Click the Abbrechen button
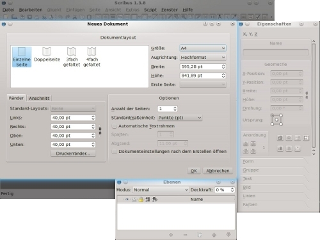 point(218,171)
